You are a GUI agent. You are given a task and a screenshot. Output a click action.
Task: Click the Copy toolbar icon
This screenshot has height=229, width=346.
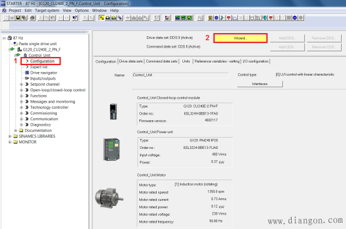coord(46,18)
